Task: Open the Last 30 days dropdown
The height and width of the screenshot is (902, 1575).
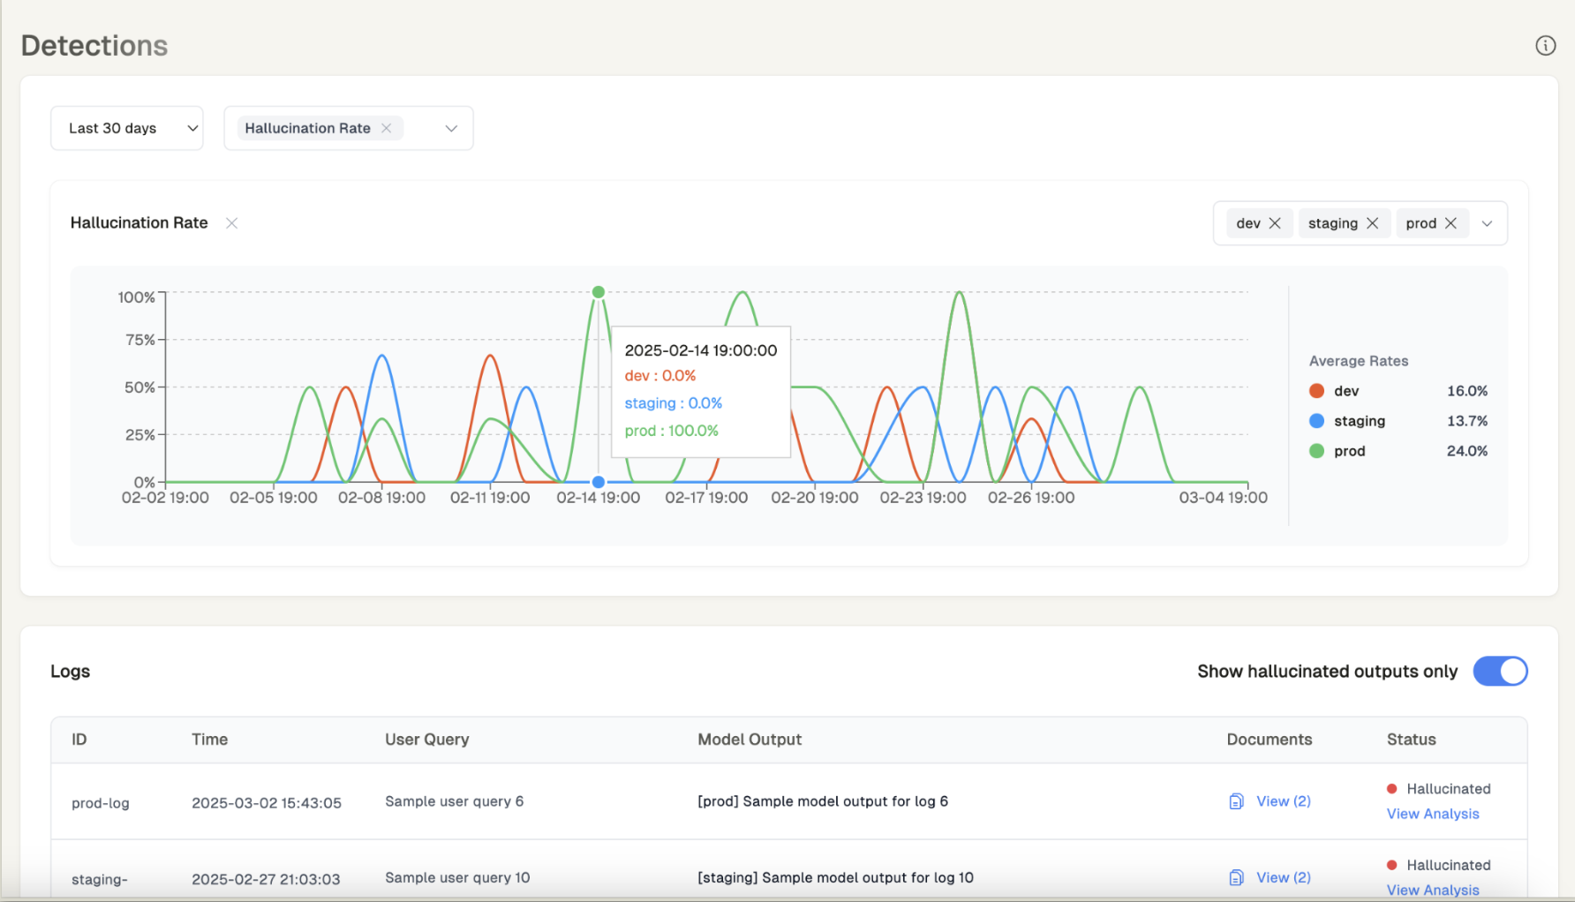Action: coord(127,128)
